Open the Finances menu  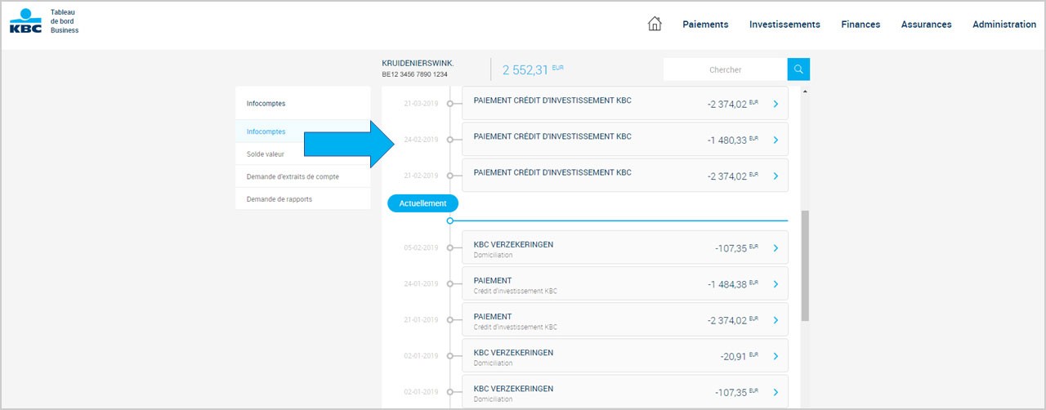click(x=860, y=25)
